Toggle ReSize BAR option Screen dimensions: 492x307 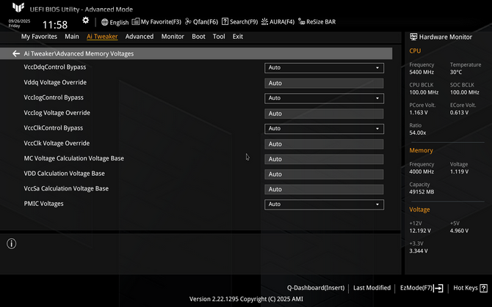317,22
